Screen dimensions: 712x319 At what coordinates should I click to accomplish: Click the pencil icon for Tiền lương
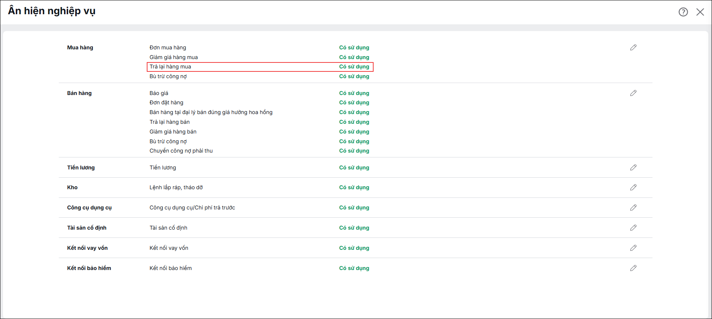[633, 168]
